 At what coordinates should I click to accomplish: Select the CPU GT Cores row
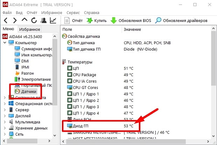pyautogui.click(x=100, y=87)
